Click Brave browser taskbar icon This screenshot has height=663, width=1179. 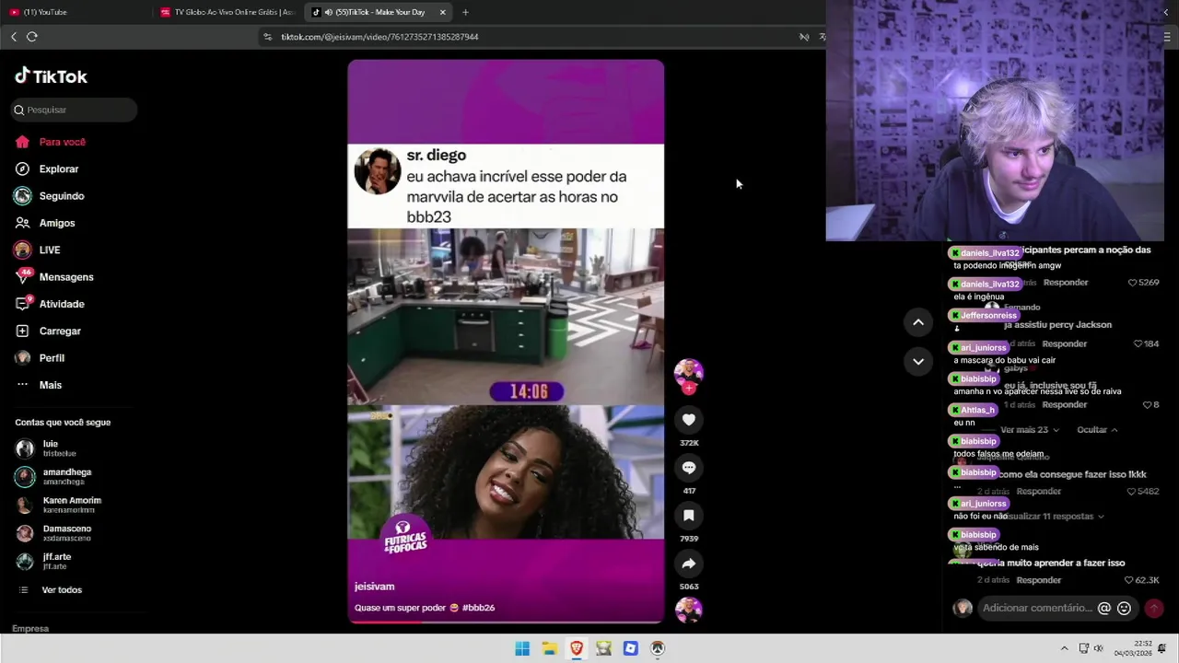pos(577,648)
